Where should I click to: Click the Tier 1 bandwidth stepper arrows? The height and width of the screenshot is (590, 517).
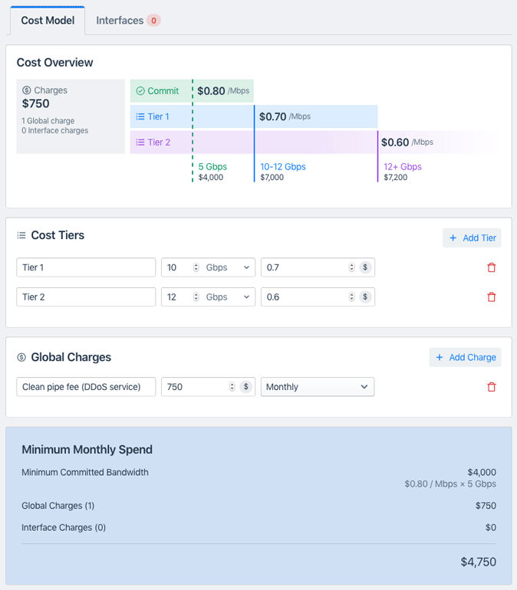coord(196,267)
